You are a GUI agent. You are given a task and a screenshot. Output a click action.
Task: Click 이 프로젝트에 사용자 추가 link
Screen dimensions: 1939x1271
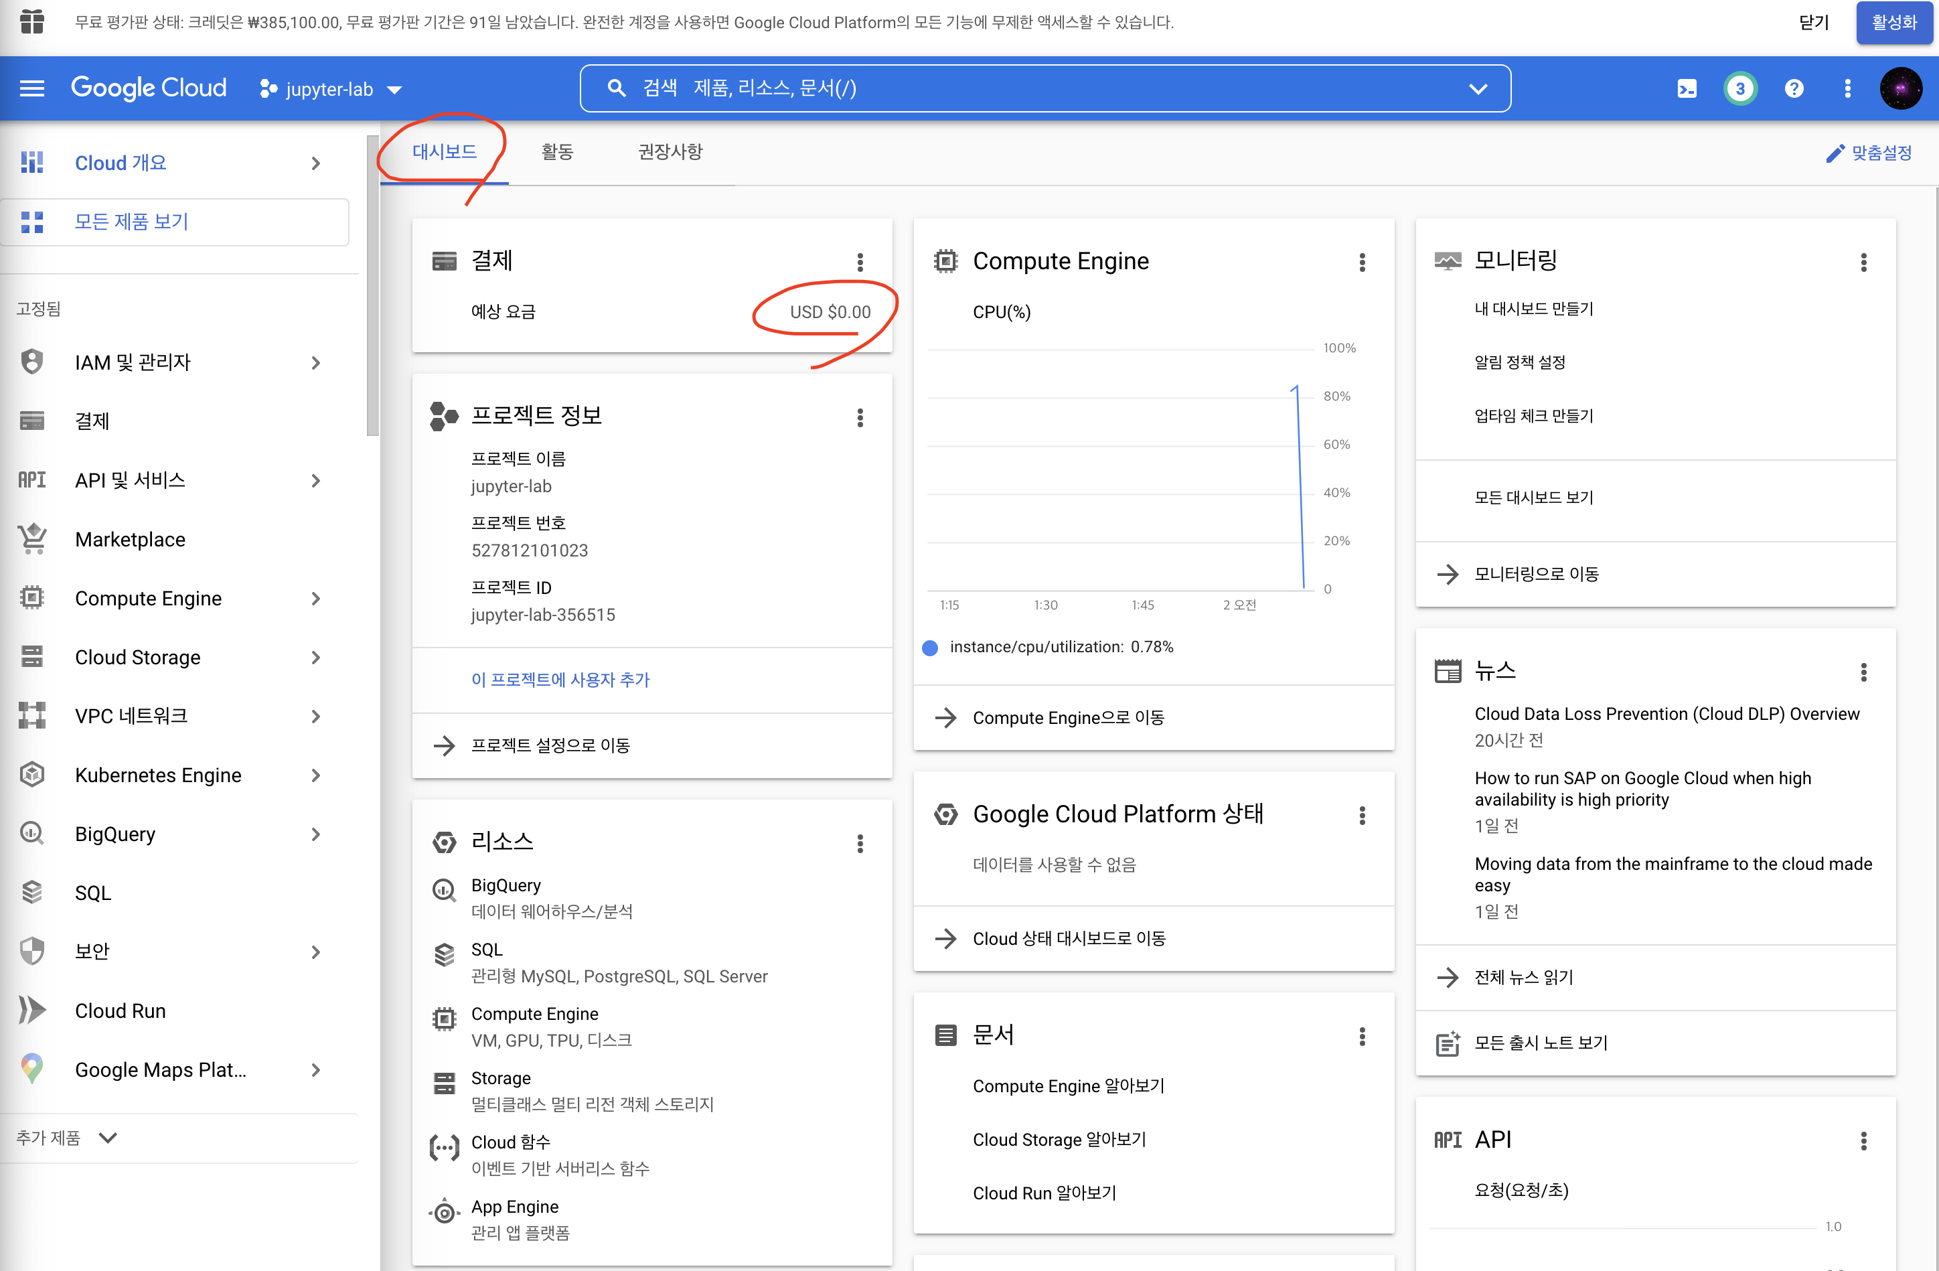pyautogui.click(x=560, y=680)
